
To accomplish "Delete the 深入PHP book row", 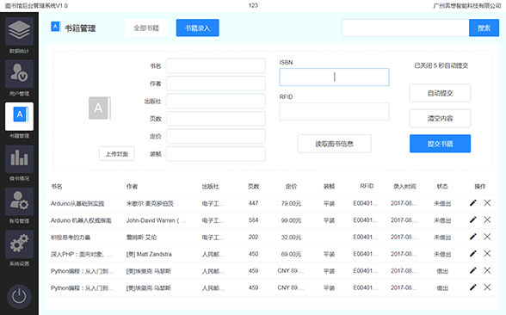I will click(487, 254).
